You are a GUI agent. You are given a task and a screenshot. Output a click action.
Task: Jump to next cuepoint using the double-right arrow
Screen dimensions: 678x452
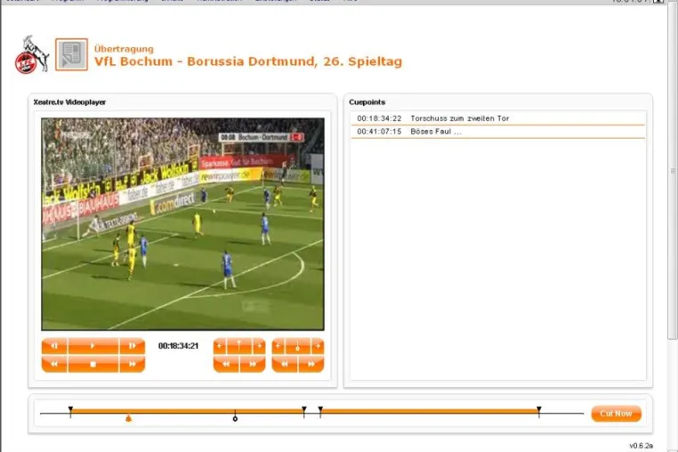pyautogui.click(x=311, y=364)
